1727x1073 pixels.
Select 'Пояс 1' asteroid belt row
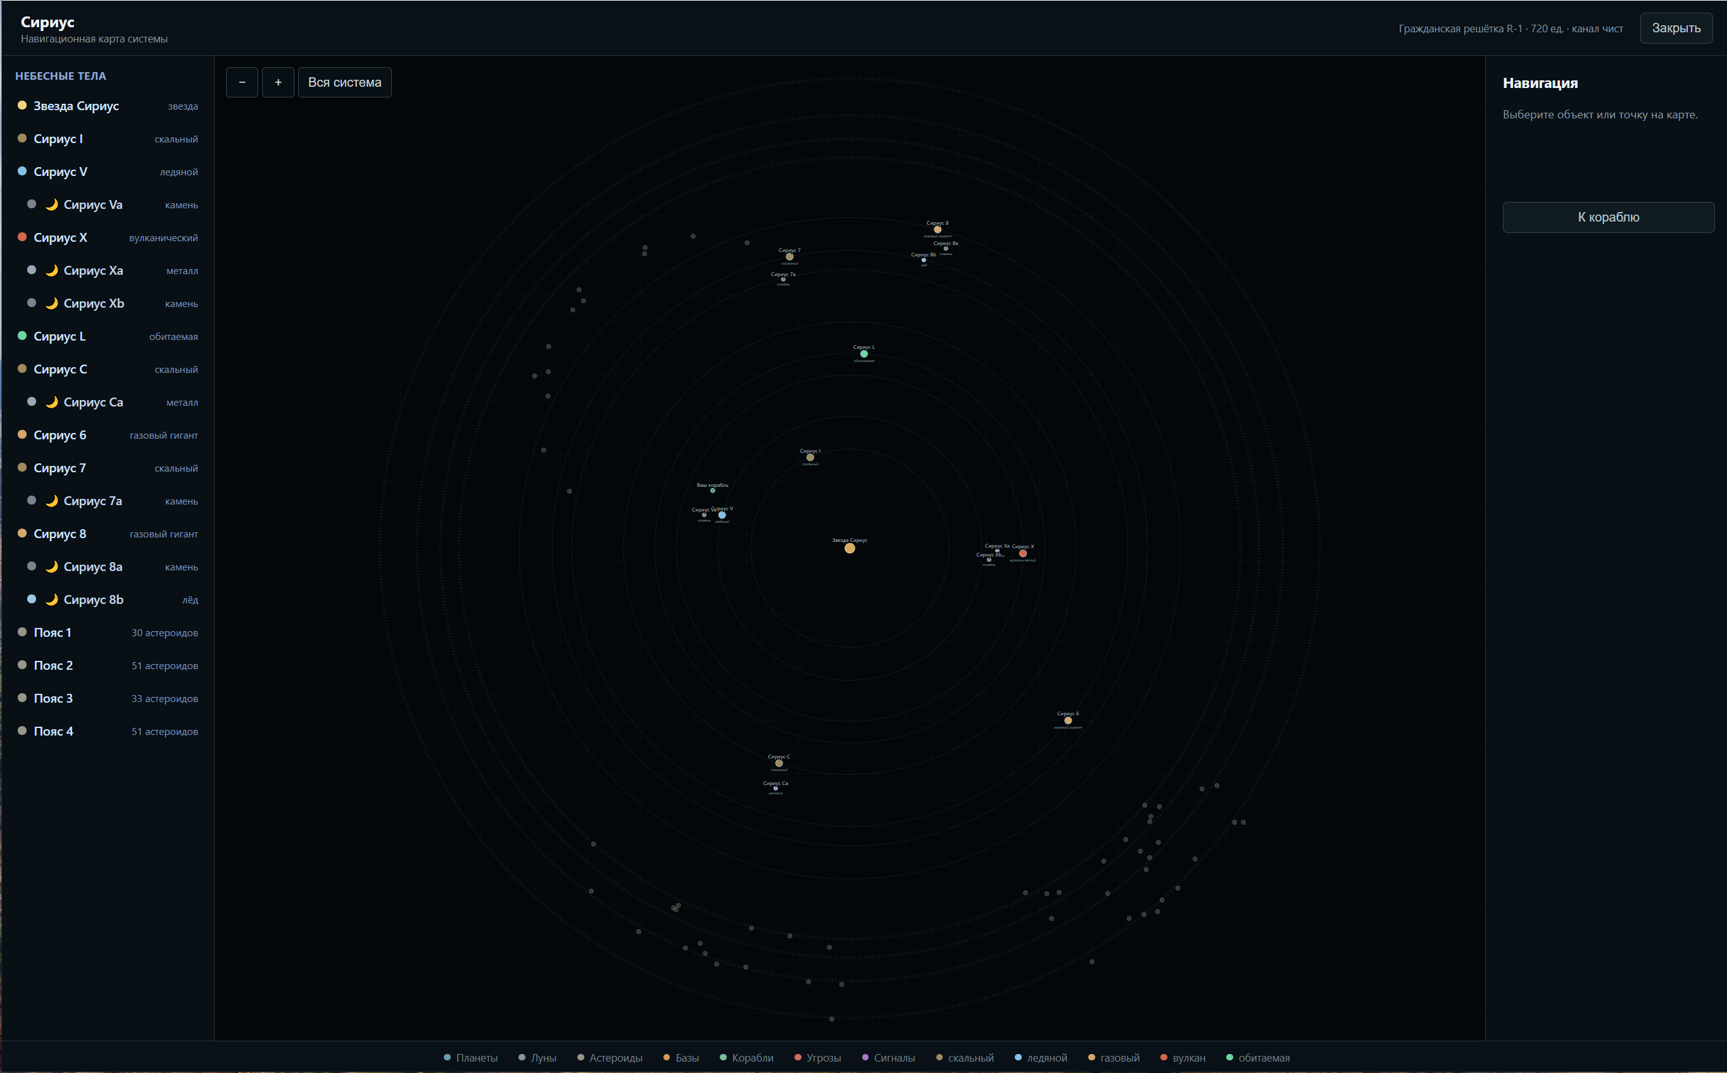108,632
